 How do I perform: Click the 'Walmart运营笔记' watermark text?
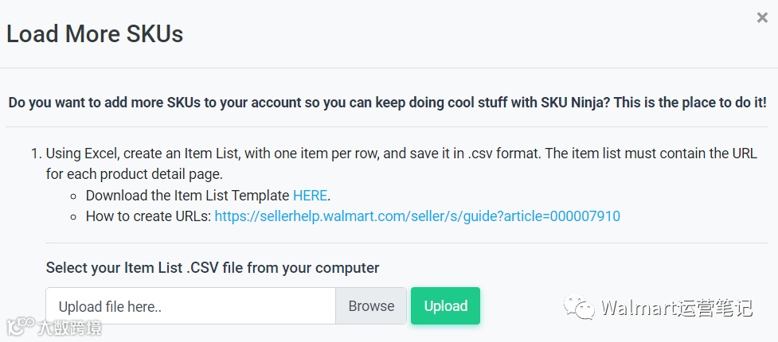pyautogui.click(x=677, y=308)
